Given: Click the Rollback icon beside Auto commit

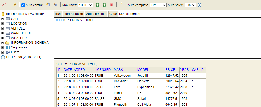Looking at the screenshot, I should pos(48,5).
